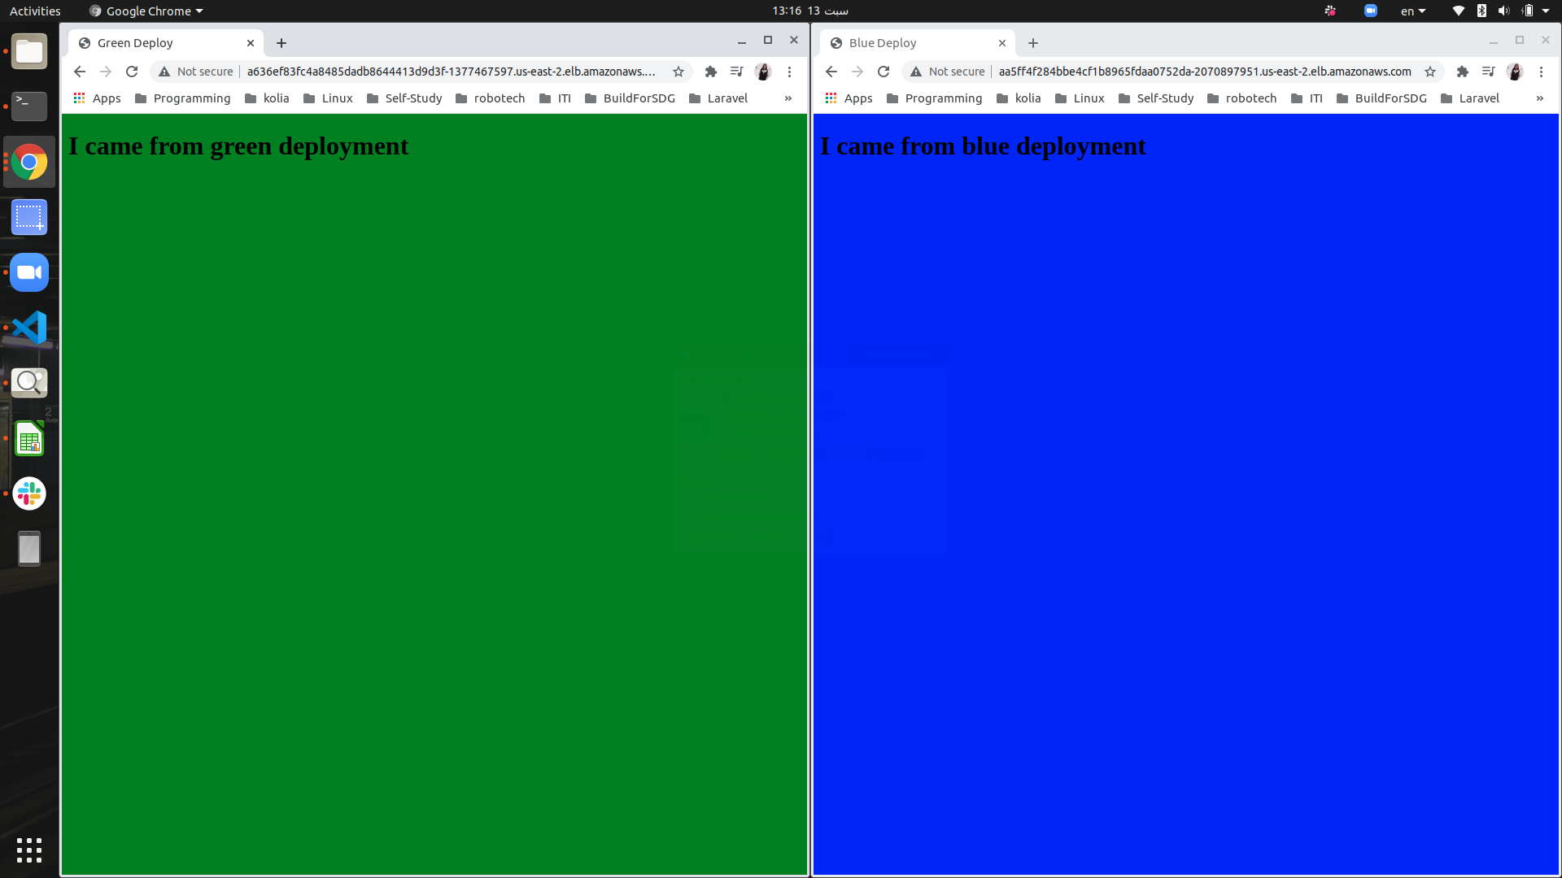Click the blue window address bar URL
The image size is (1562, 878).
coord(1204,72)
